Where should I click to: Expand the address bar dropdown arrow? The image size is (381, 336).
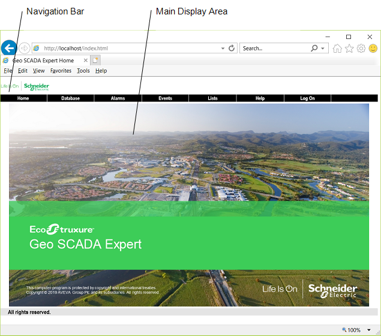coord(223,48)
